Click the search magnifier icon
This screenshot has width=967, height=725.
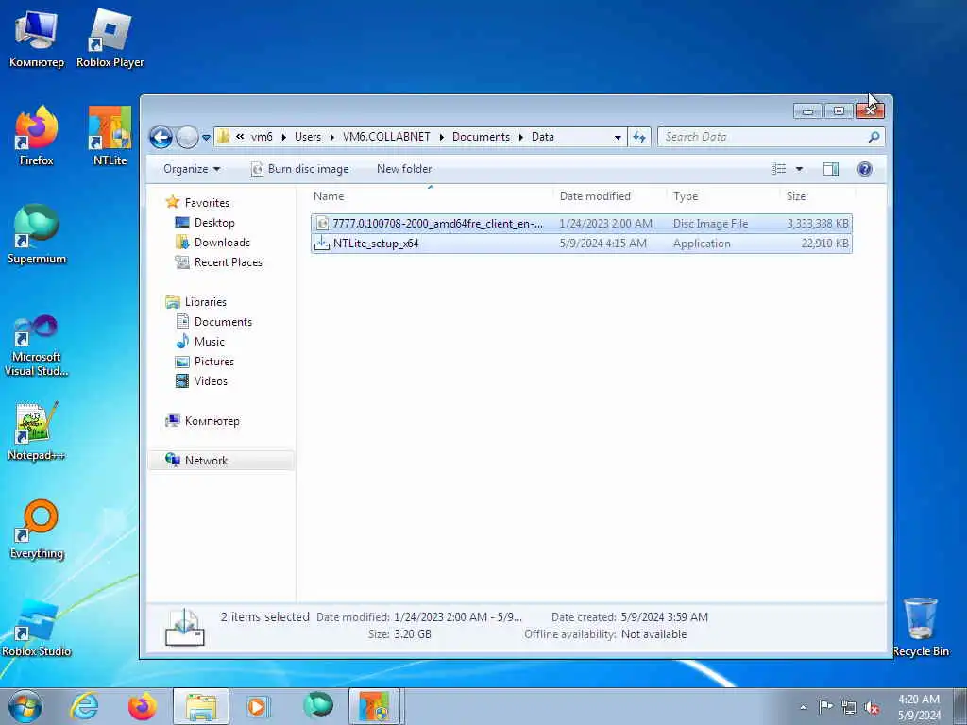point(874,137)
